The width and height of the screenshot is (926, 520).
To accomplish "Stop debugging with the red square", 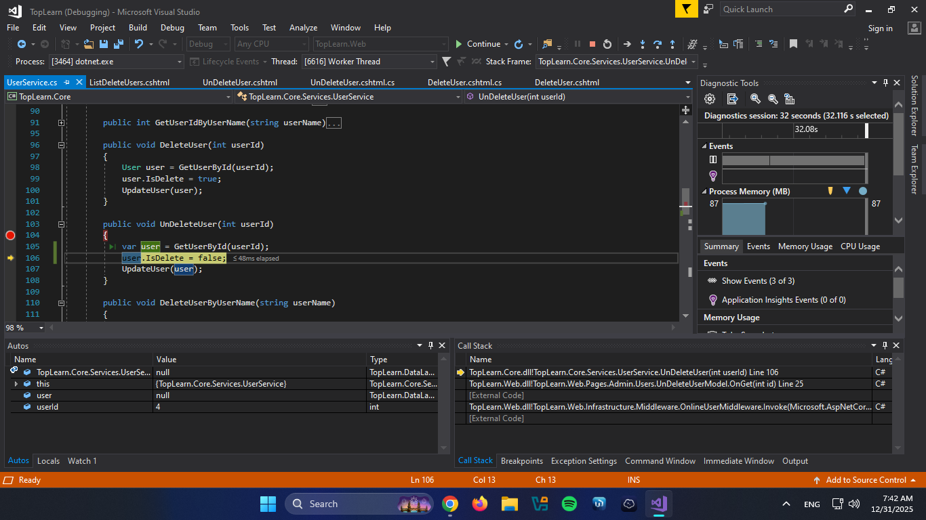I will point(592,44).
